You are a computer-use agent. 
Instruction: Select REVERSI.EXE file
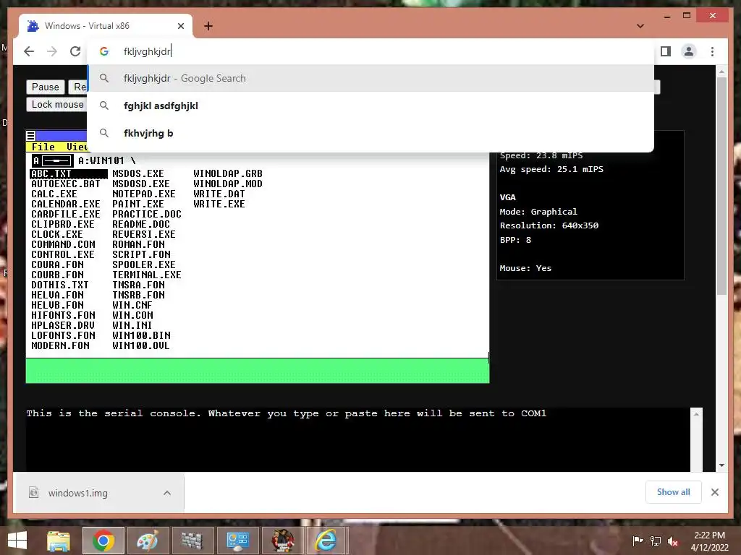point(144,235)
